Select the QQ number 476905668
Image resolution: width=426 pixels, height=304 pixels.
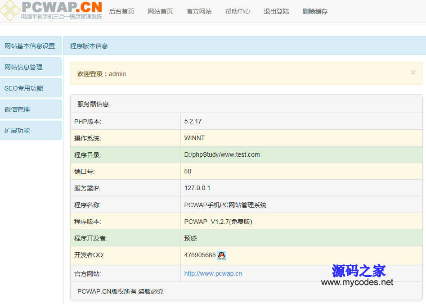[x=200, y=255]
